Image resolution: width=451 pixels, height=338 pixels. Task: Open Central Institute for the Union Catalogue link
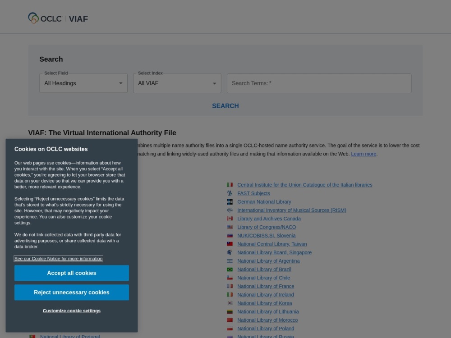(304, 185)
